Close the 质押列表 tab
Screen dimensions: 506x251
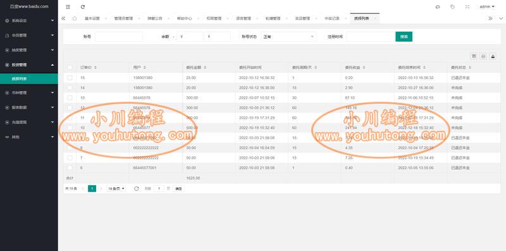pos(375,19)
